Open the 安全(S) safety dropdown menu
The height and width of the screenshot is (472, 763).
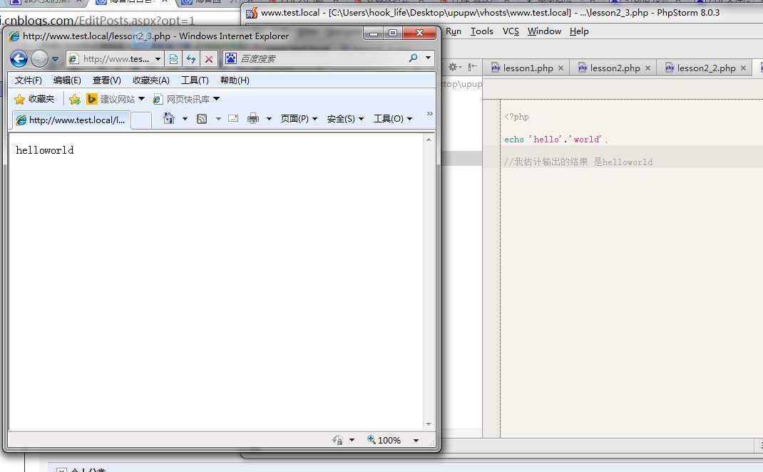tap(345, 118)
